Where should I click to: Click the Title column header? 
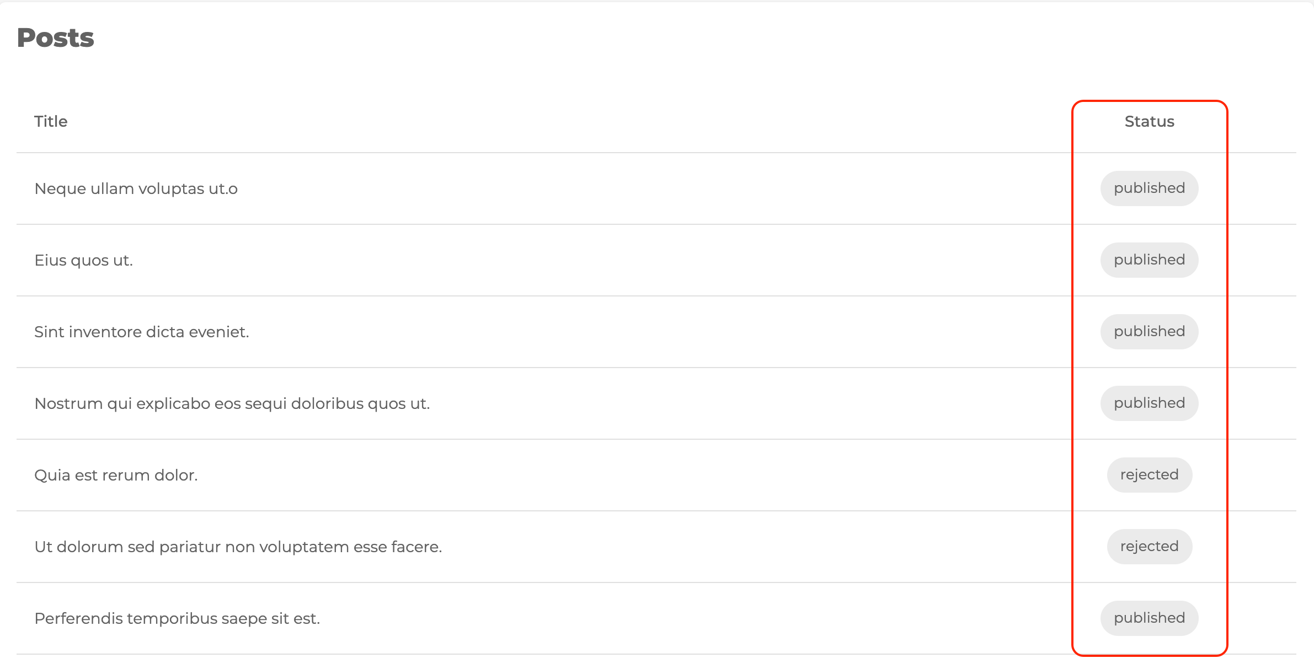[51, 121]
